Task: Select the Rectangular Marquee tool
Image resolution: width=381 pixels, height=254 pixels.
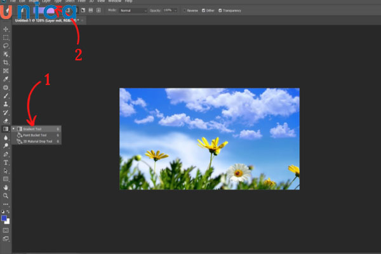Action: click(x=6, y=37)
